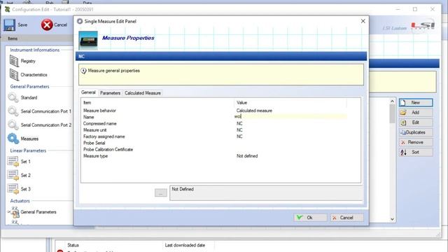Select the Measure unit row

(x=215, y=130)
